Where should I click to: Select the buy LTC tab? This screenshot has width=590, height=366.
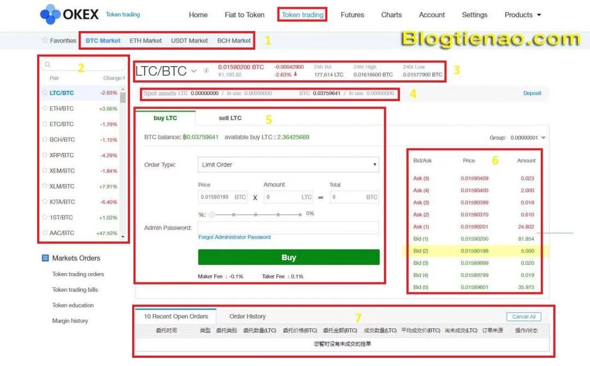pos(165,118)
